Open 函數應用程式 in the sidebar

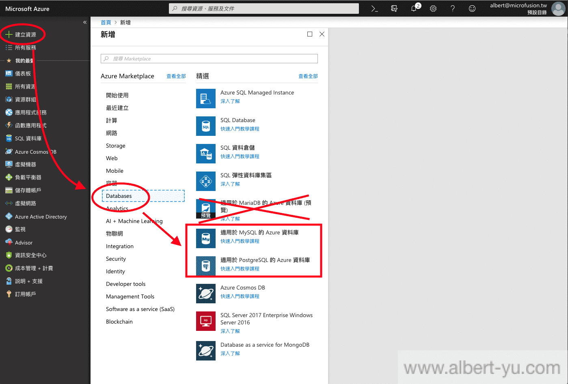(26, 125)
